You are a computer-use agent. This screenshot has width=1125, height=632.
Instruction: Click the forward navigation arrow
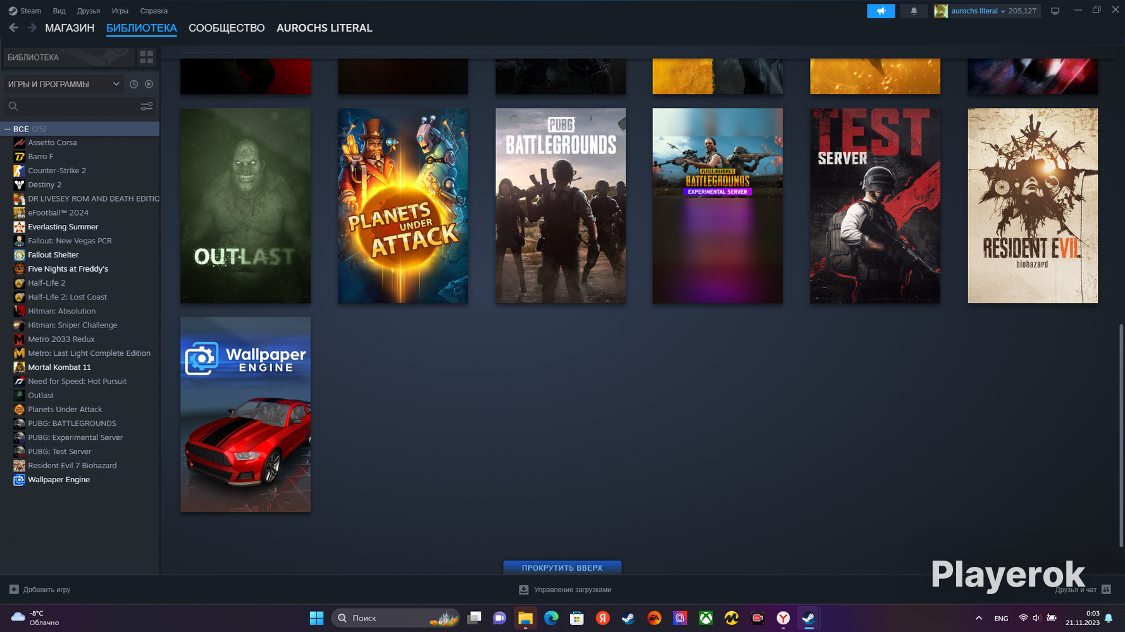[x=32, y=28]
